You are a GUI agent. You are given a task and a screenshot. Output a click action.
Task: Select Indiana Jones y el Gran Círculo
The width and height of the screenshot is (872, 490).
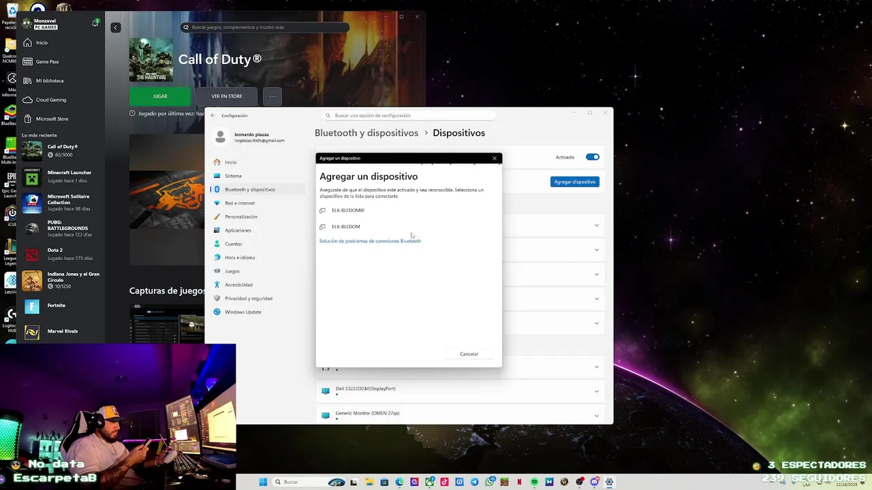[61, 280]
